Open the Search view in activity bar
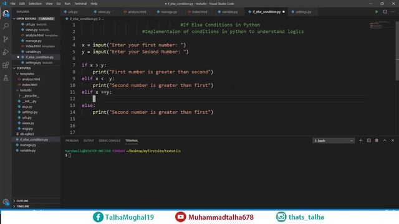399x224 pixels. tap(6, 26)
